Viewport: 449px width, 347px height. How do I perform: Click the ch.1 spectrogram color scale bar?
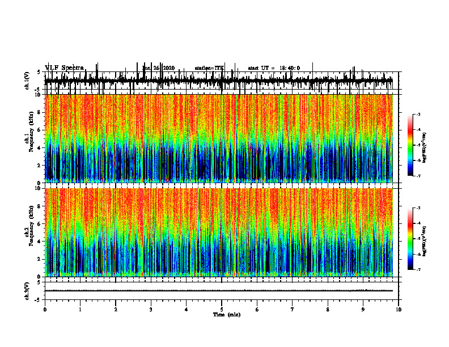pos(410,145)
